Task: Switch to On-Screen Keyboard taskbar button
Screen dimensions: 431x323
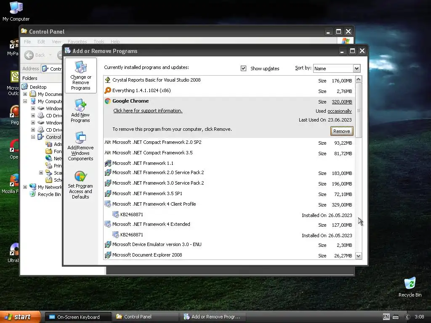Action: pos(78,317)
